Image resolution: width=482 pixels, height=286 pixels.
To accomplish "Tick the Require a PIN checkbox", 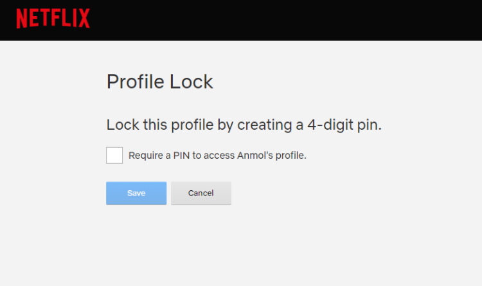I will pos(114,156).
